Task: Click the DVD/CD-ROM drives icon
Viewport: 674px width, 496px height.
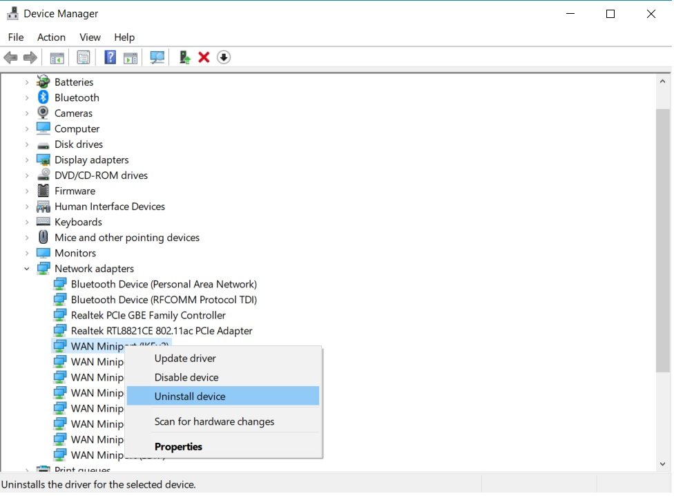Action: pyautogui.click(x=43, y=175)
